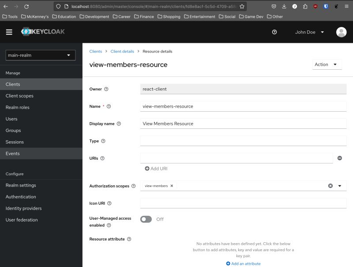Click the hamburger navigation menu icon
Image resolution: width=353 pixels, height=267 pixels.
9,32
